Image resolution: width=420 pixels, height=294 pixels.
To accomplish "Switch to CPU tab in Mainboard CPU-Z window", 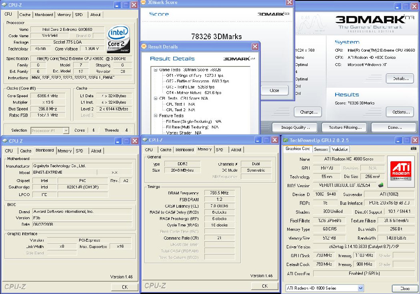I will pyautogui.click(x=9, y=151).
